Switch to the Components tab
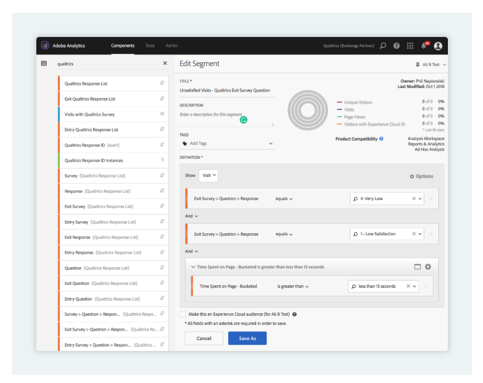483x383 pixels. [123, 45]
